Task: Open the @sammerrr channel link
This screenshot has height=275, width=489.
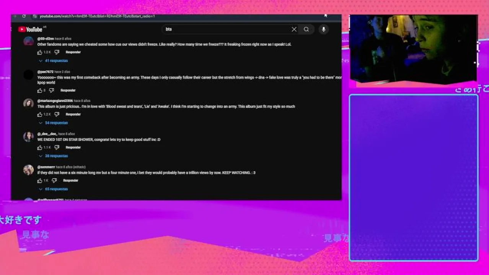Action: tap(46, 167)
